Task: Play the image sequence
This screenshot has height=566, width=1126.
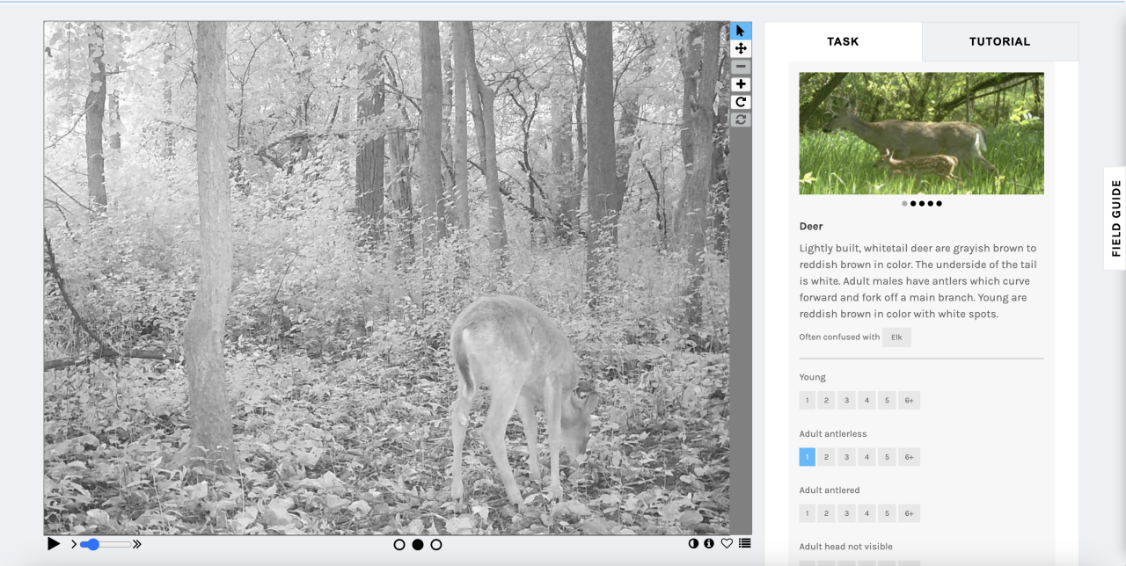Action: pos(54,544)
